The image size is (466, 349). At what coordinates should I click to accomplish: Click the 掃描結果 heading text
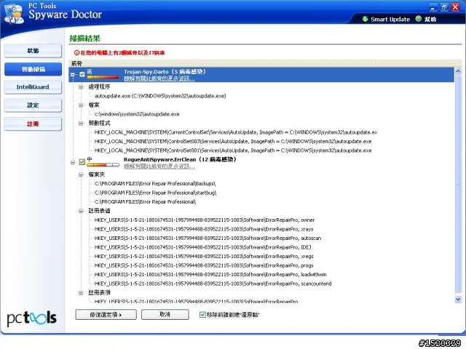coord(84,39)
